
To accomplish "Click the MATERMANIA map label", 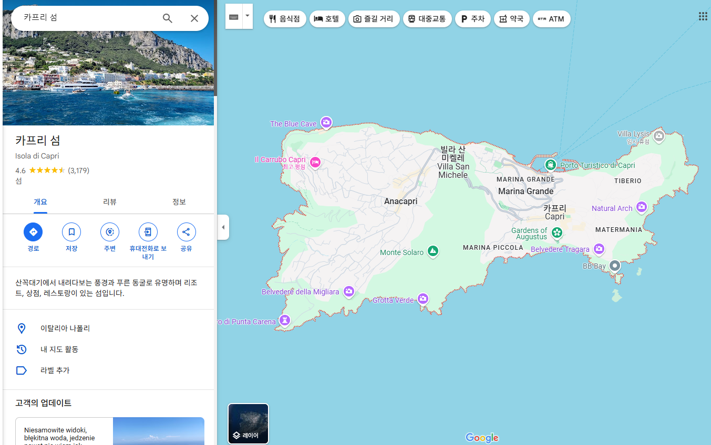I will coord(619,230).
